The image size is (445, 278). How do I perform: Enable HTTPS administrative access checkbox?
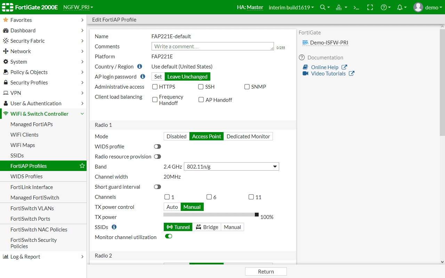[x=155, y=87]
